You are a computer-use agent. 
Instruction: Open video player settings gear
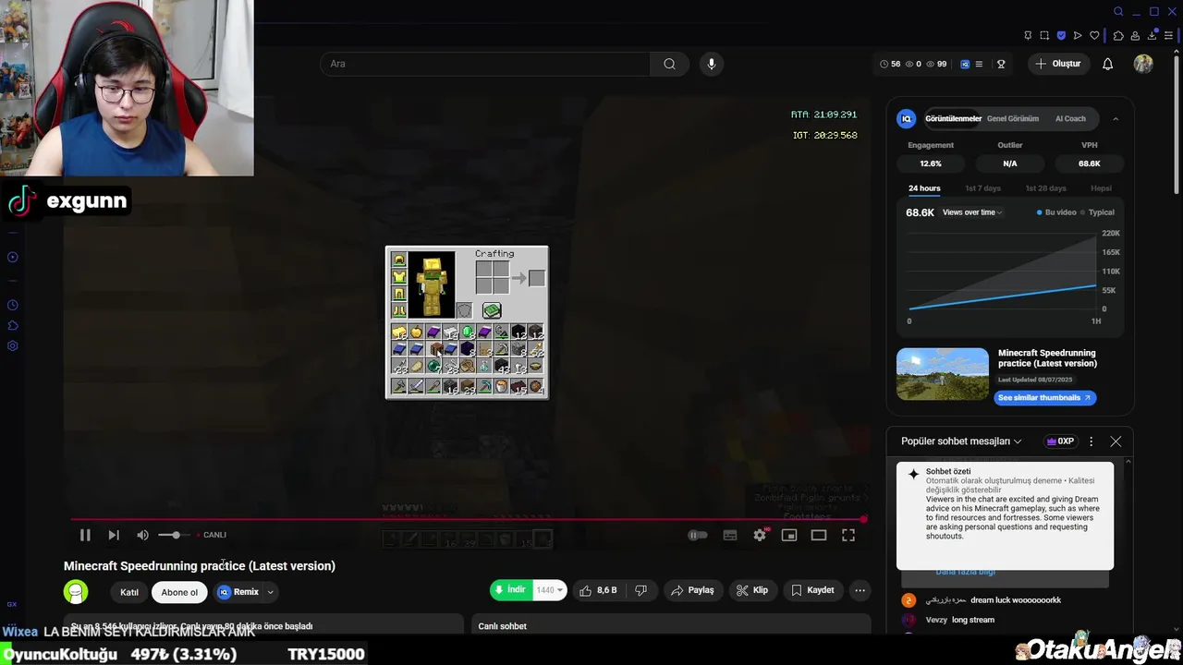coord(760,535)
